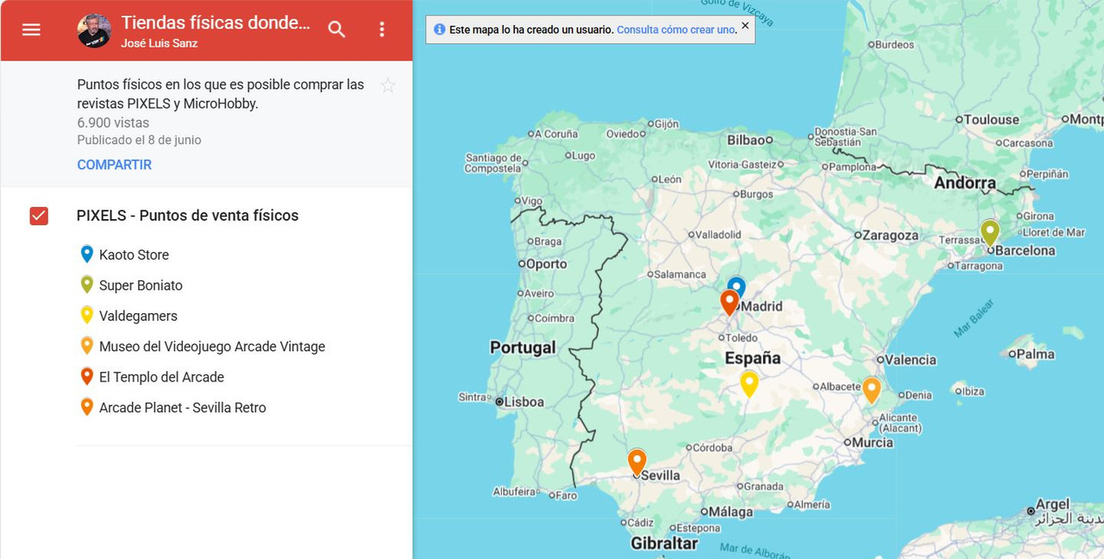Select Valdegamers in the list

138,316
